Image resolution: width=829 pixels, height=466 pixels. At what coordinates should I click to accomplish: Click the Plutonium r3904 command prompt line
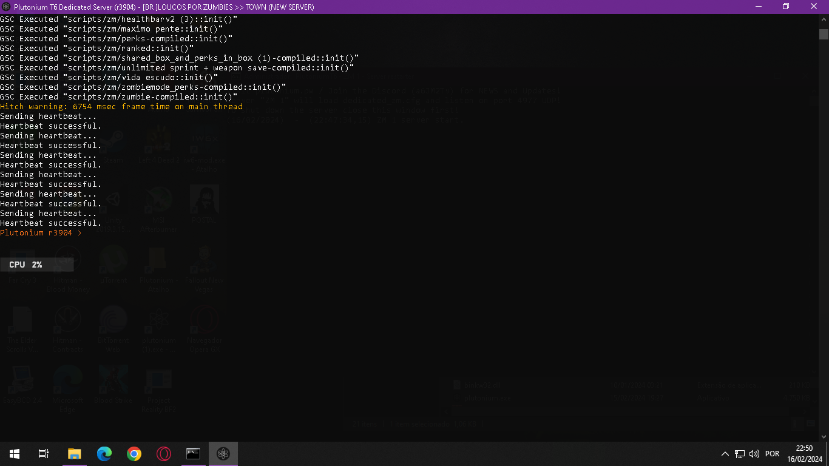(x=41, y=233)
